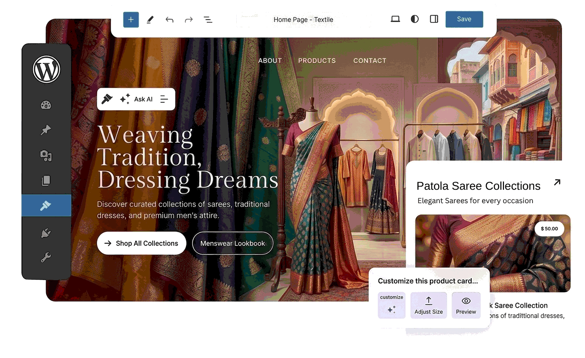Image resolution: width=585 pixels, height=358 pixels.
Task: Open the text alignment options in Ask AI toolbar
Action: 164,99
